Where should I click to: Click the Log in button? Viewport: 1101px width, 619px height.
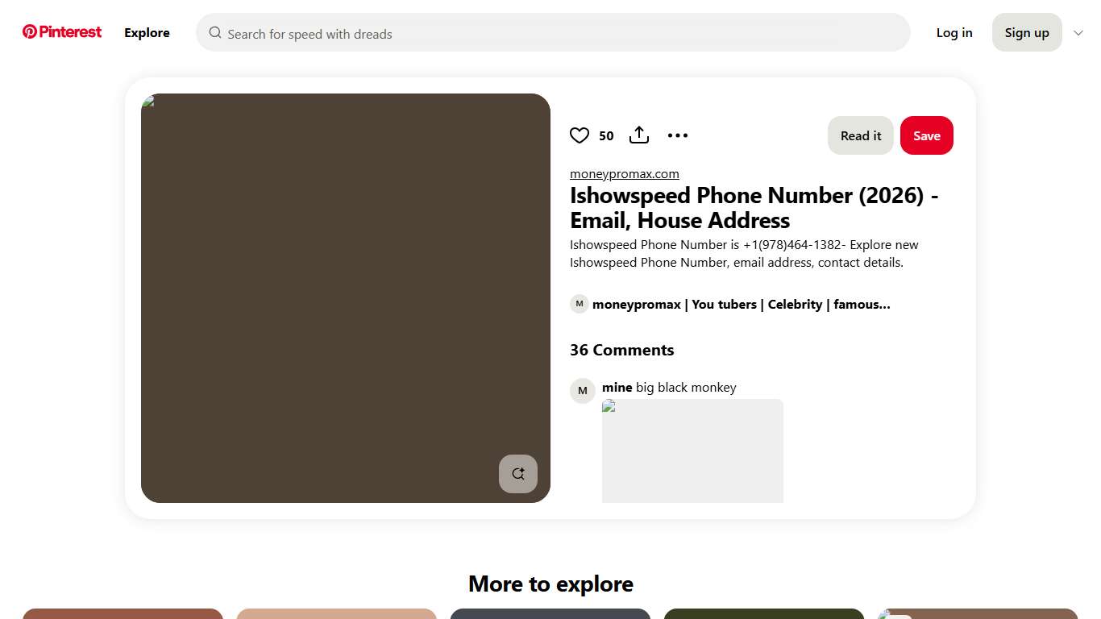[x=954, y=32]
